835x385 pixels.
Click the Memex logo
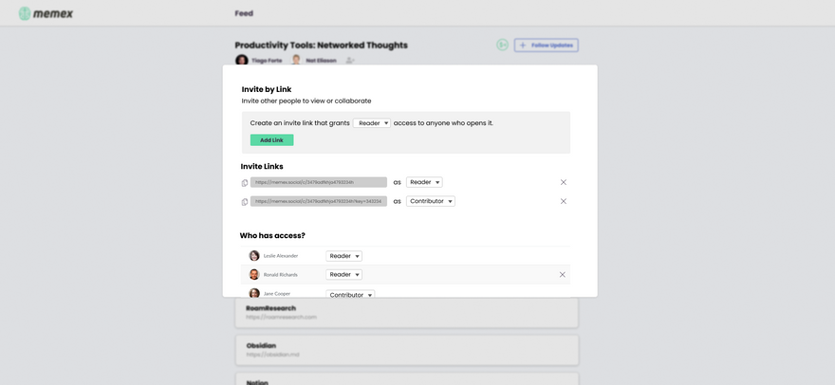tap(46, 13)
